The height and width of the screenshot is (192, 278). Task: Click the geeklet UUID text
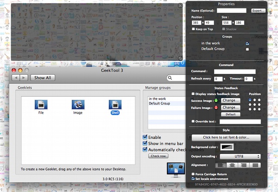click(226, 185)
